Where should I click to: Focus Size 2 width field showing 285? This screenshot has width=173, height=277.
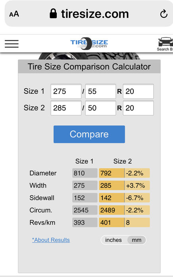[66, 108]
